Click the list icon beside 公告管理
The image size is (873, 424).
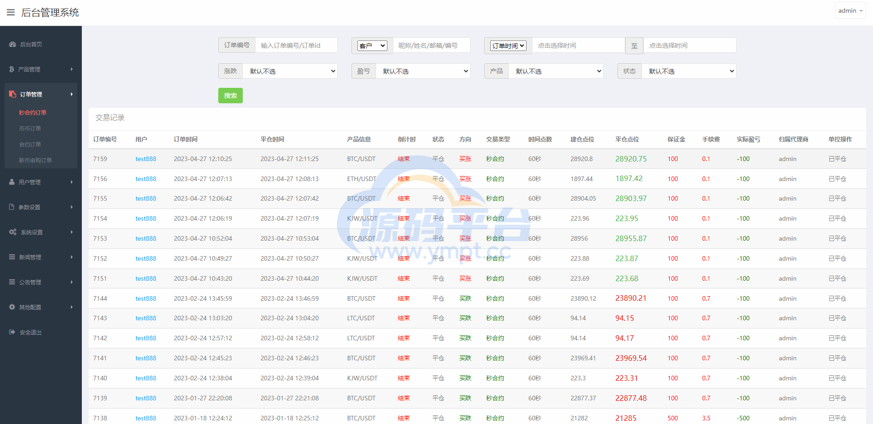coord(12,282)
